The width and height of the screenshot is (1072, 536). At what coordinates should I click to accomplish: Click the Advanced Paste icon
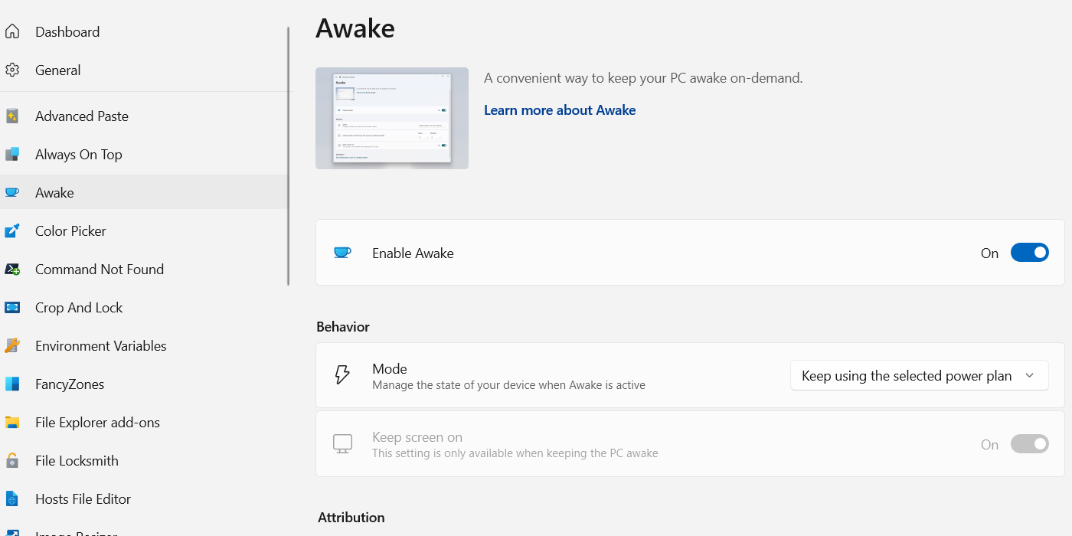tap(11, 116)
